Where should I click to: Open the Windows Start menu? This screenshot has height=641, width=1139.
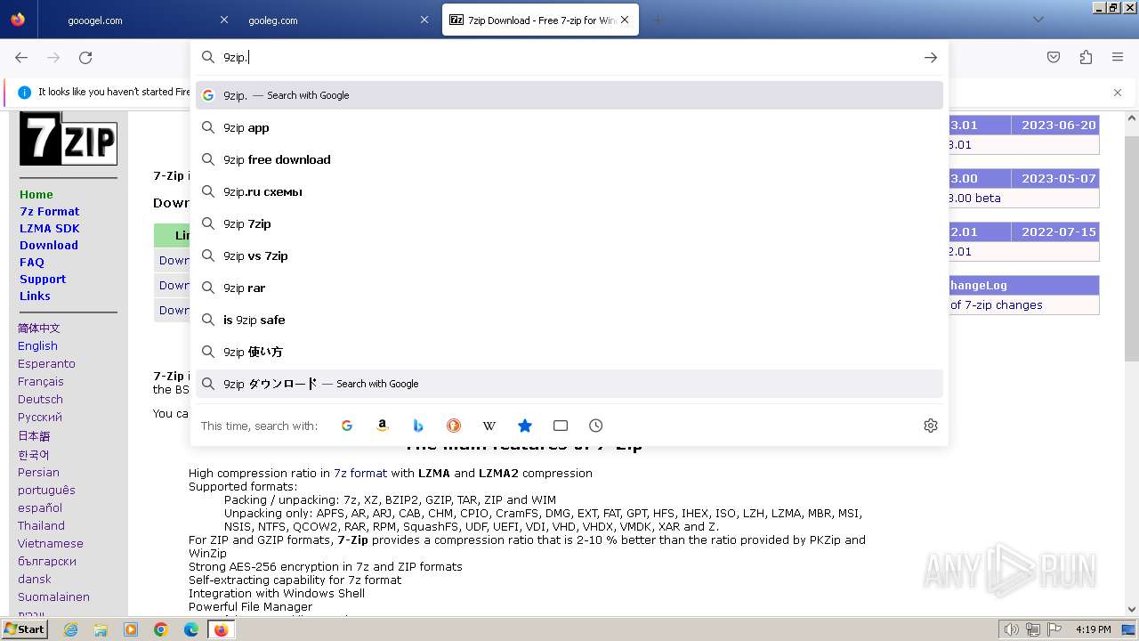pos(24,629)
